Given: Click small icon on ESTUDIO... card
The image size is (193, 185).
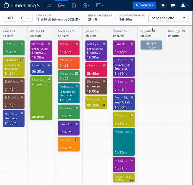Looking at the screenshot, I should pos(22,97).
